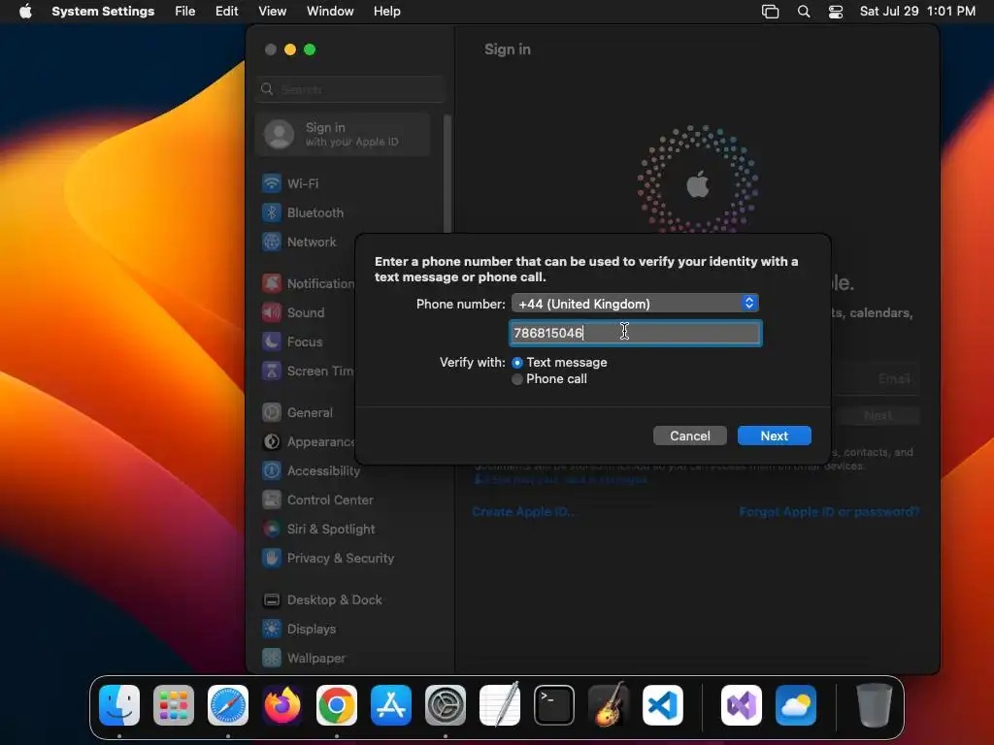Open Control Center in menu bar
The height and width of the screenshot is (745, 994).
click(836, 12)
